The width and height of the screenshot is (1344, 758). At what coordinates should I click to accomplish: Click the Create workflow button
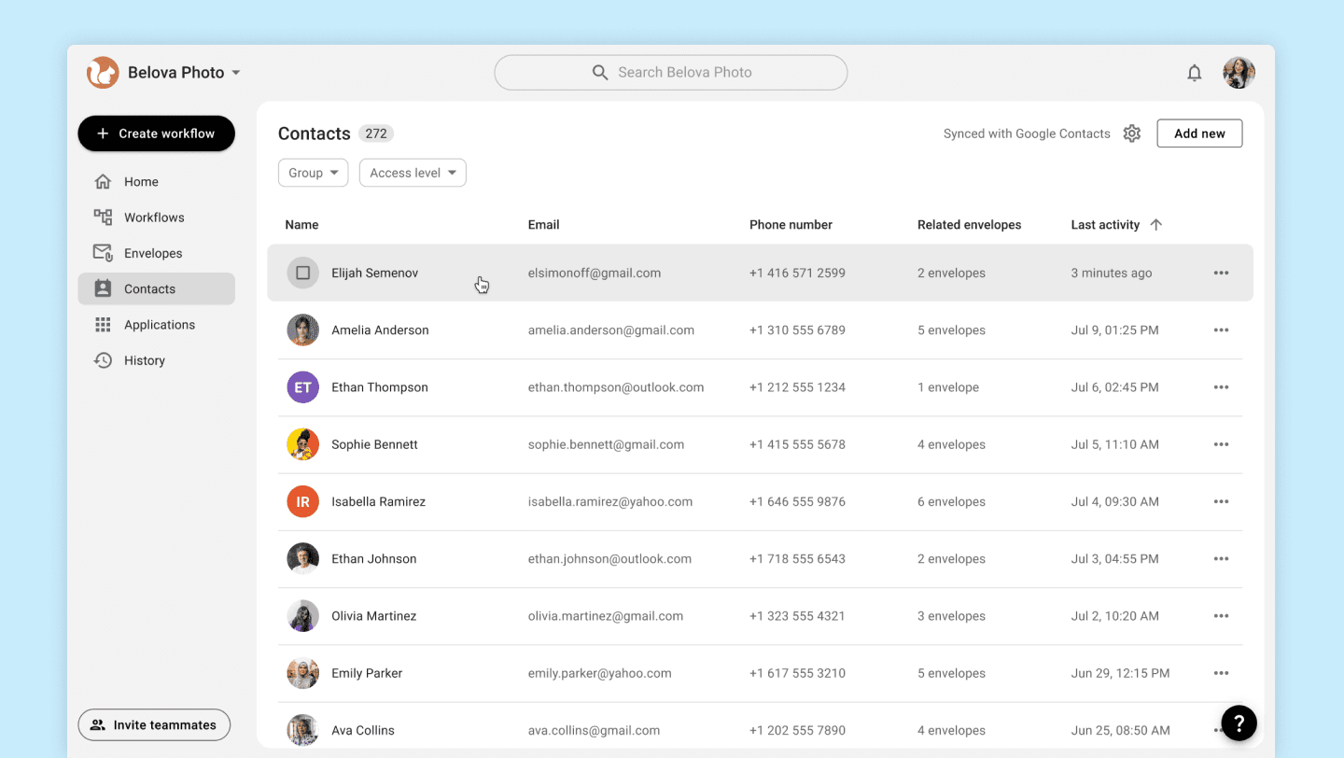[156, 133]
